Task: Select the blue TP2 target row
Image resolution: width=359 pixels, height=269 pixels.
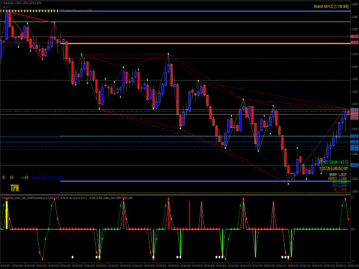Action: tap(339, 186)
